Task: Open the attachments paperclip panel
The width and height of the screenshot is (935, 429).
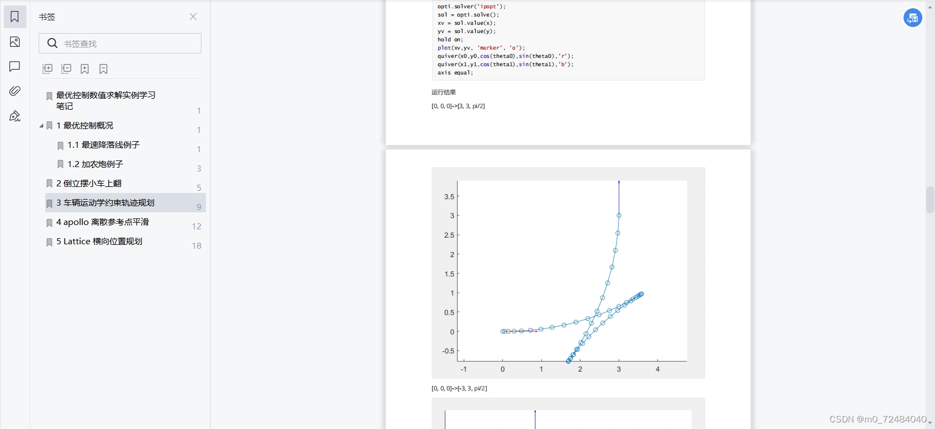Action: (15, 90)
